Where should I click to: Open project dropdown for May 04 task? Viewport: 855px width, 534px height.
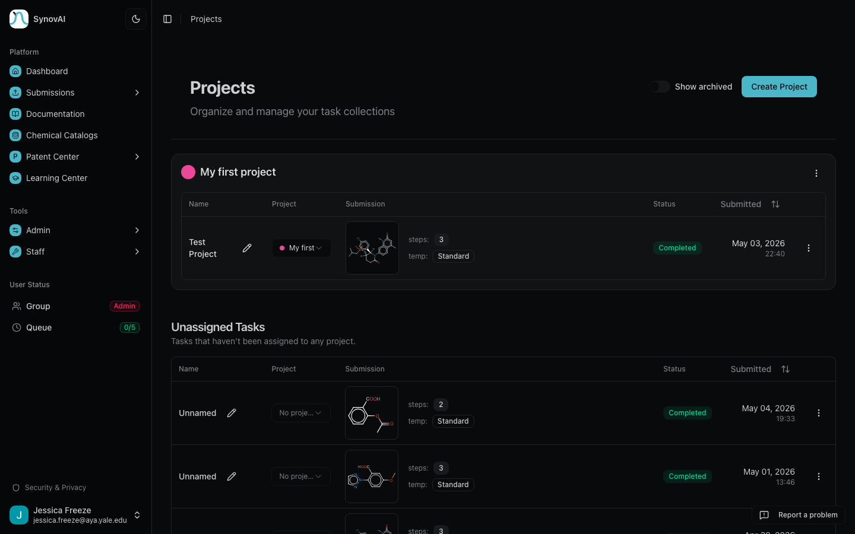click(301, 413)
